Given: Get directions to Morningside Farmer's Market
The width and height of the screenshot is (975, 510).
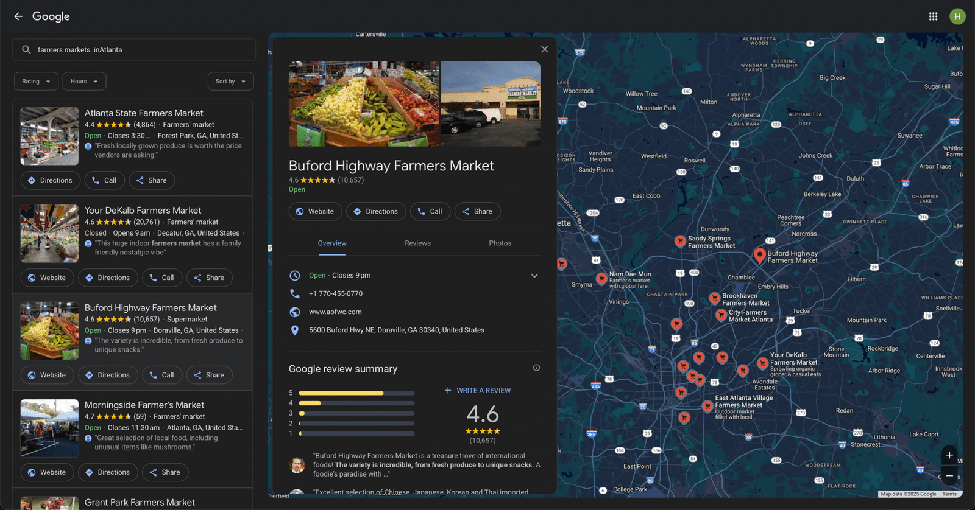Looking at the screenshot, I should (x=108, y=472).
